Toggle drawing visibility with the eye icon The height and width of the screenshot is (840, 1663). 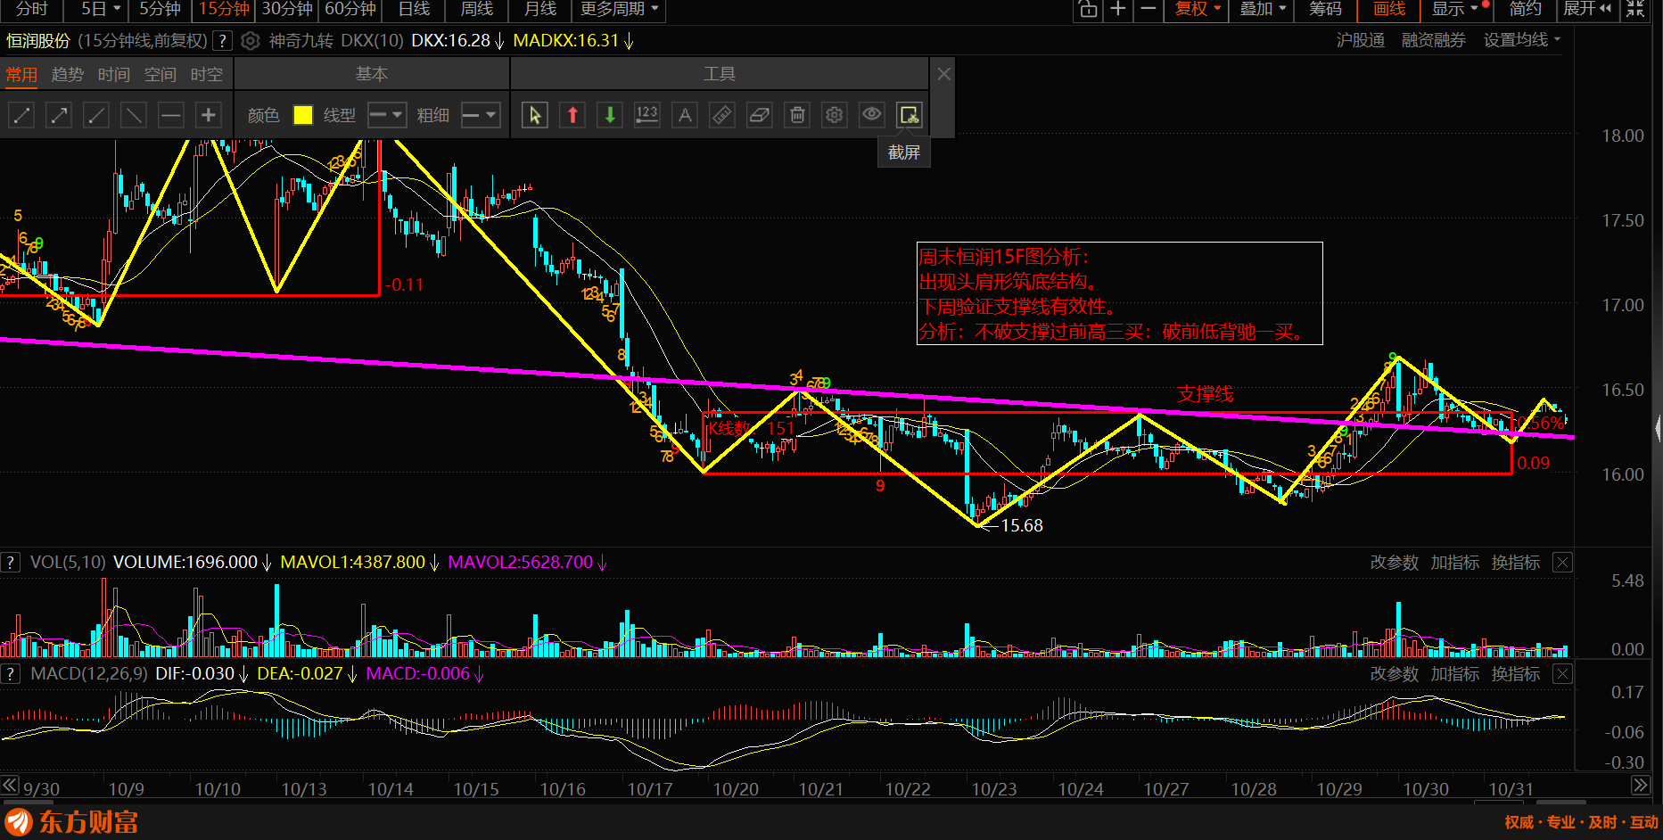tap(872, 115)
